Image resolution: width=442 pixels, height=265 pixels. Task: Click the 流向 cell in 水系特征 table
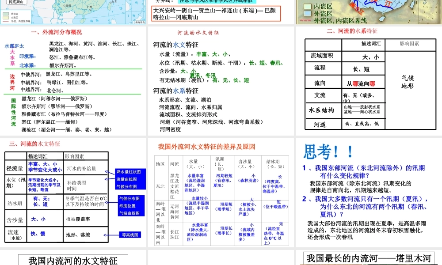coord(324,83)
